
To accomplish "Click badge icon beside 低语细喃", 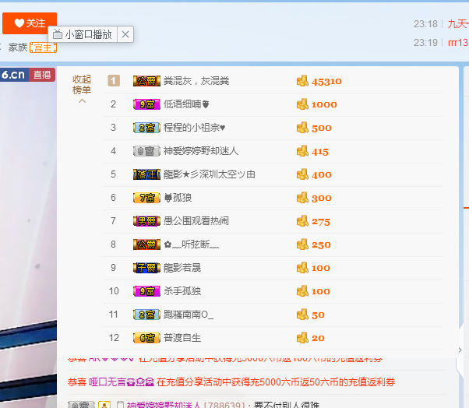I will [146, 104].
